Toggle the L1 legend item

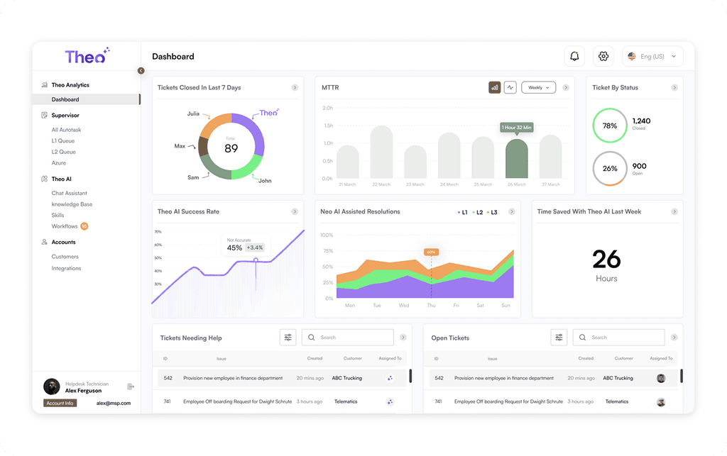pyautogui.click(x=463, y=213)
